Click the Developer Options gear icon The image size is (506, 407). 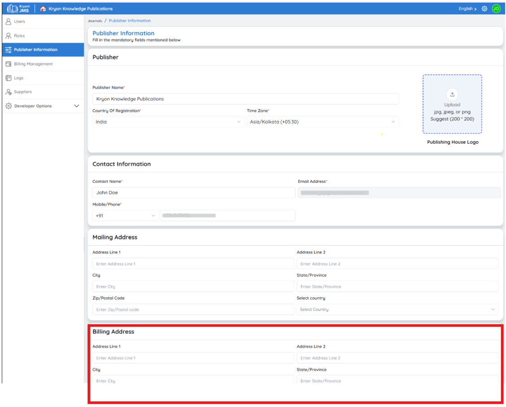9,106
